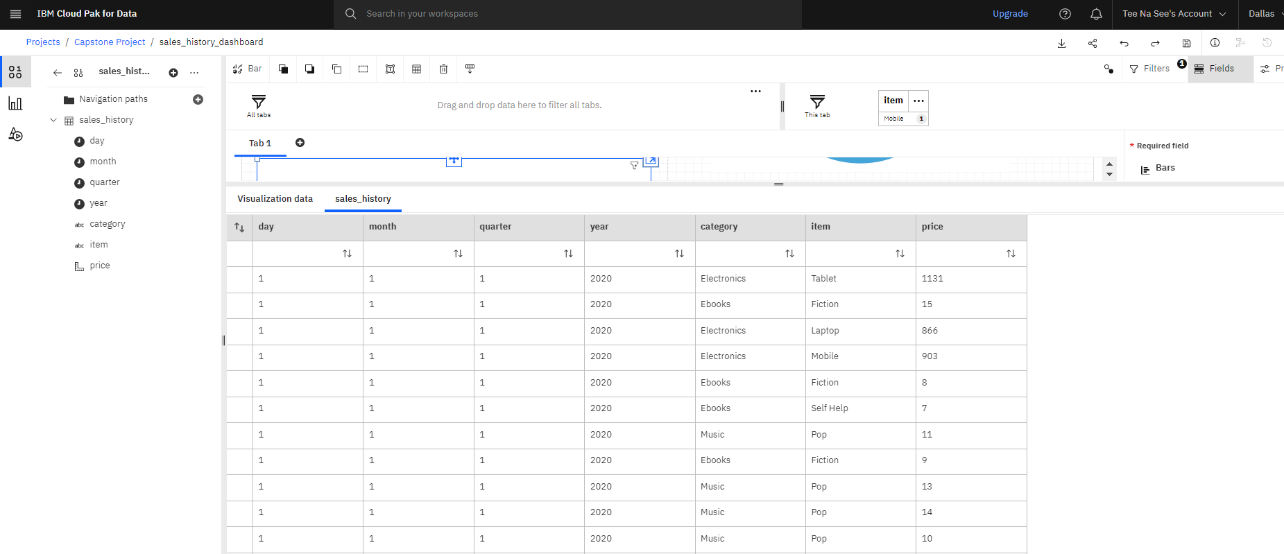Click in the workspace search field

(x=567, y=14)
